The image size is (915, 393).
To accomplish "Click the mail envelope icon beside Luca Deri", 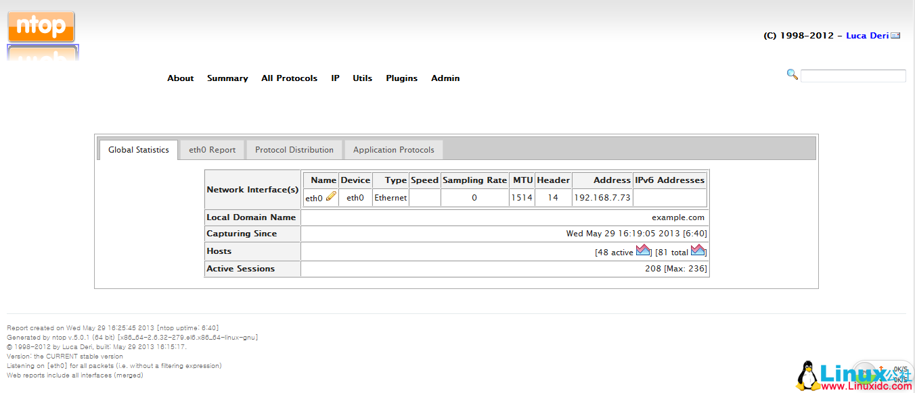I will (x=895, y=36).
